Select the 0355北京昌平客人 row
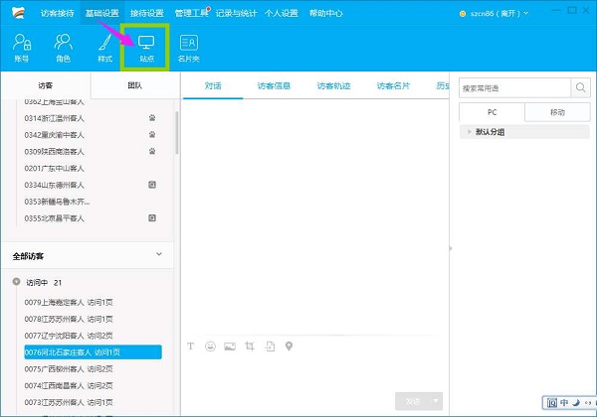This screenshot has height=417, width=597. [92, 218]
